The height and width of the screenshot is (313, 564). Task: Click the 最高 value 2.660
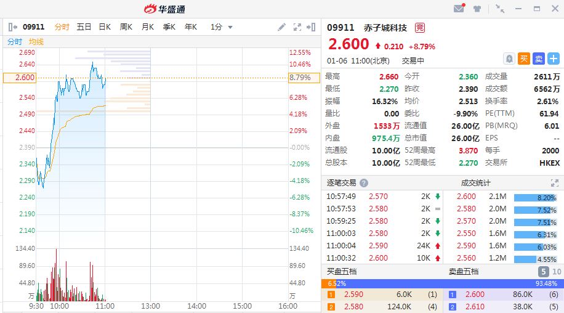pyautogui.click(x=389, y=76)
